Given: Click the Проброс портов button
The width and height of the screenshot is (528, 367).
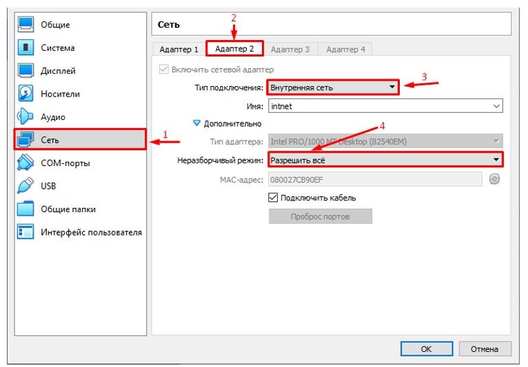Looking at the screenshot, I should (321, 216).
